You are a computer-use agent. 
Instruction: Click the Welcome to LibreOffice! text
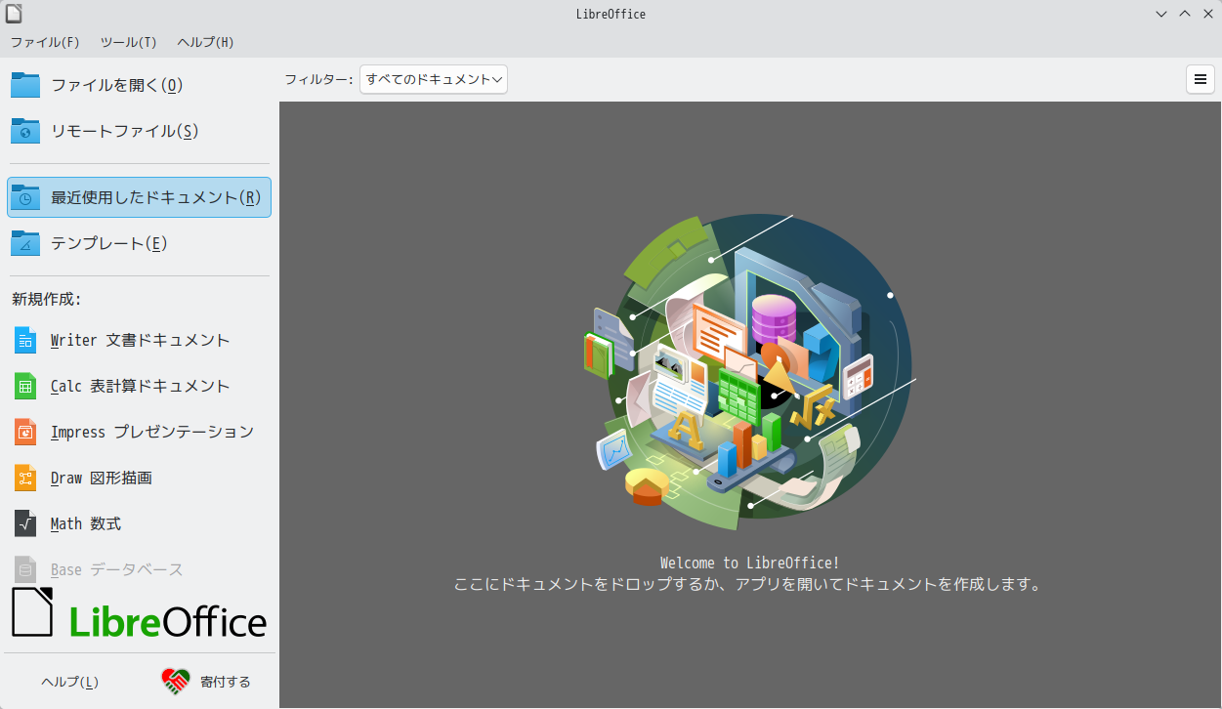pos(750,563)
